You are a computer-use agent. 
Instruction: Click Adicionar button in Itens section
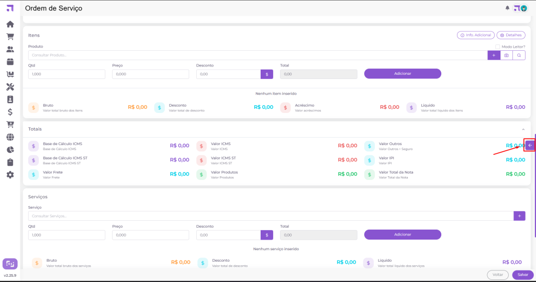403,74
